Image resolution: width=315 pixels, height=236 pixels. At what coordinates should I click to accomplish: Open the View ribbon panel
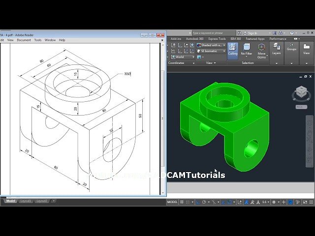click(306, 54)
